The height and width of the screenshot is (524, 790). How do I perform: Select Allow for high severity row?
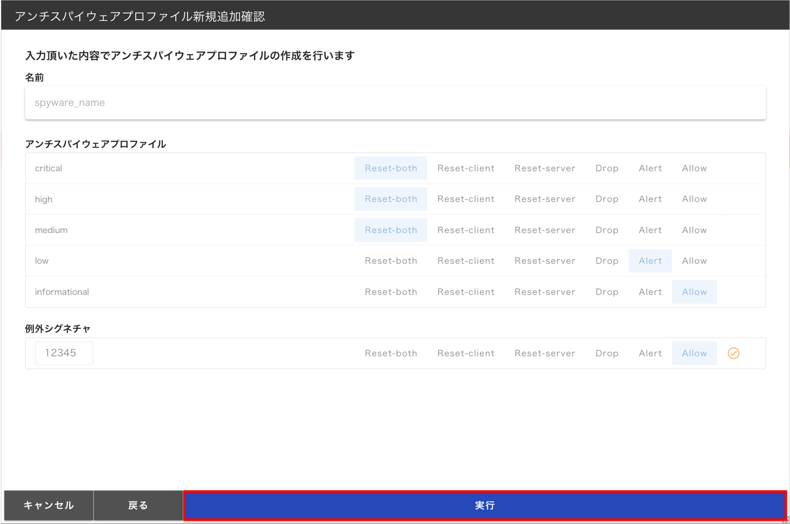694,199
